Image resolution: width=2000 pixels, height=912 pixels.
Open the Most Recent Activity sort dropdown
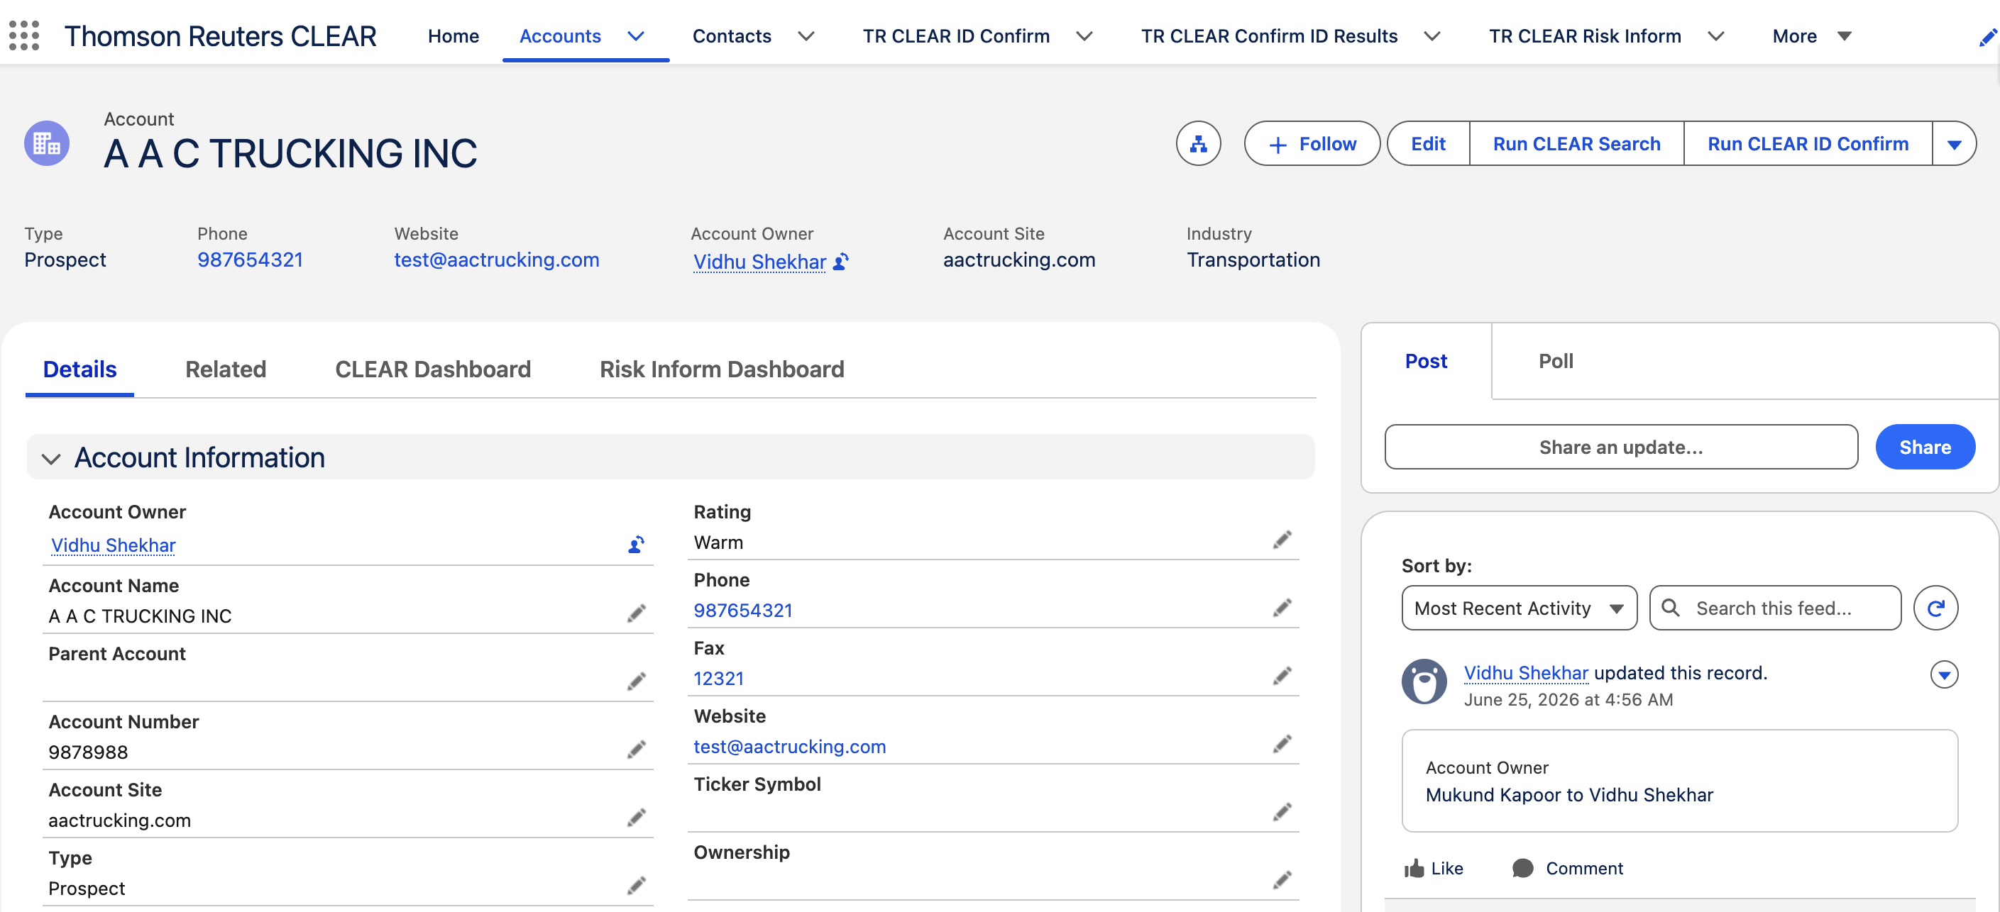coord(1520,608)
